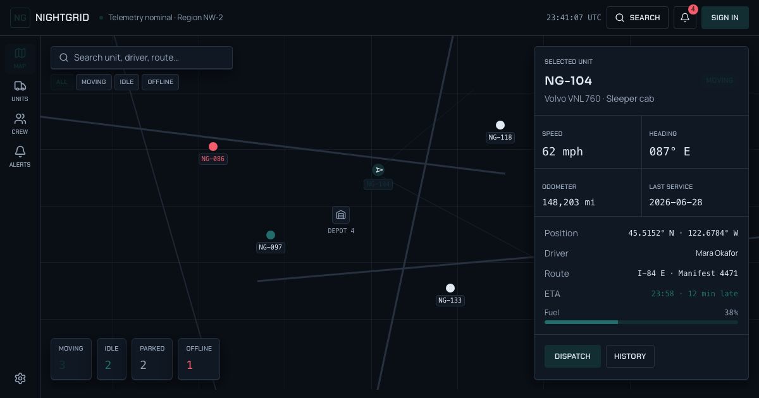The height and width of the screenshot is (398, 759).
Task: Click the fuel level progress bar
Action: pyautogui.click(x=641, y=322)
